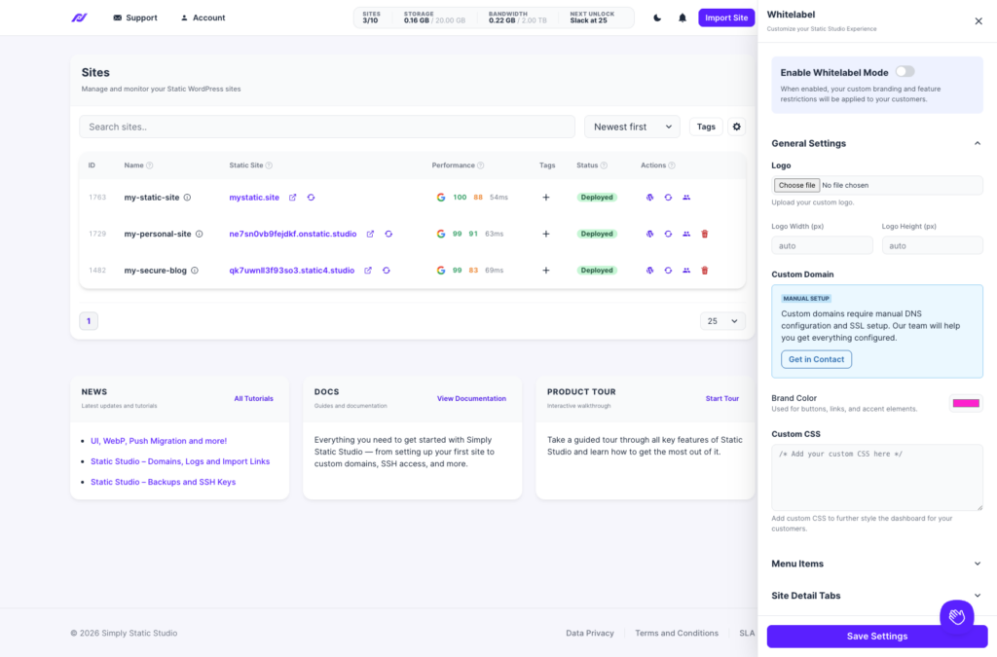Open external link icon for qk7uwnll3f93so3.static4.studio
Image resolution: width=997 pixels, height=657 pixels.
tap(367, 270)
